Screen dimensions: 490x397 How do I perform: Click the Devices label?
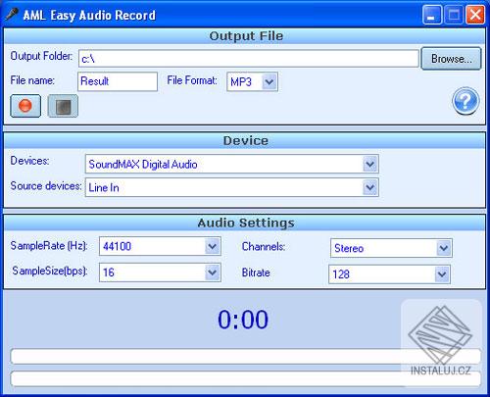pyautogui.click(x=29, y=161)
